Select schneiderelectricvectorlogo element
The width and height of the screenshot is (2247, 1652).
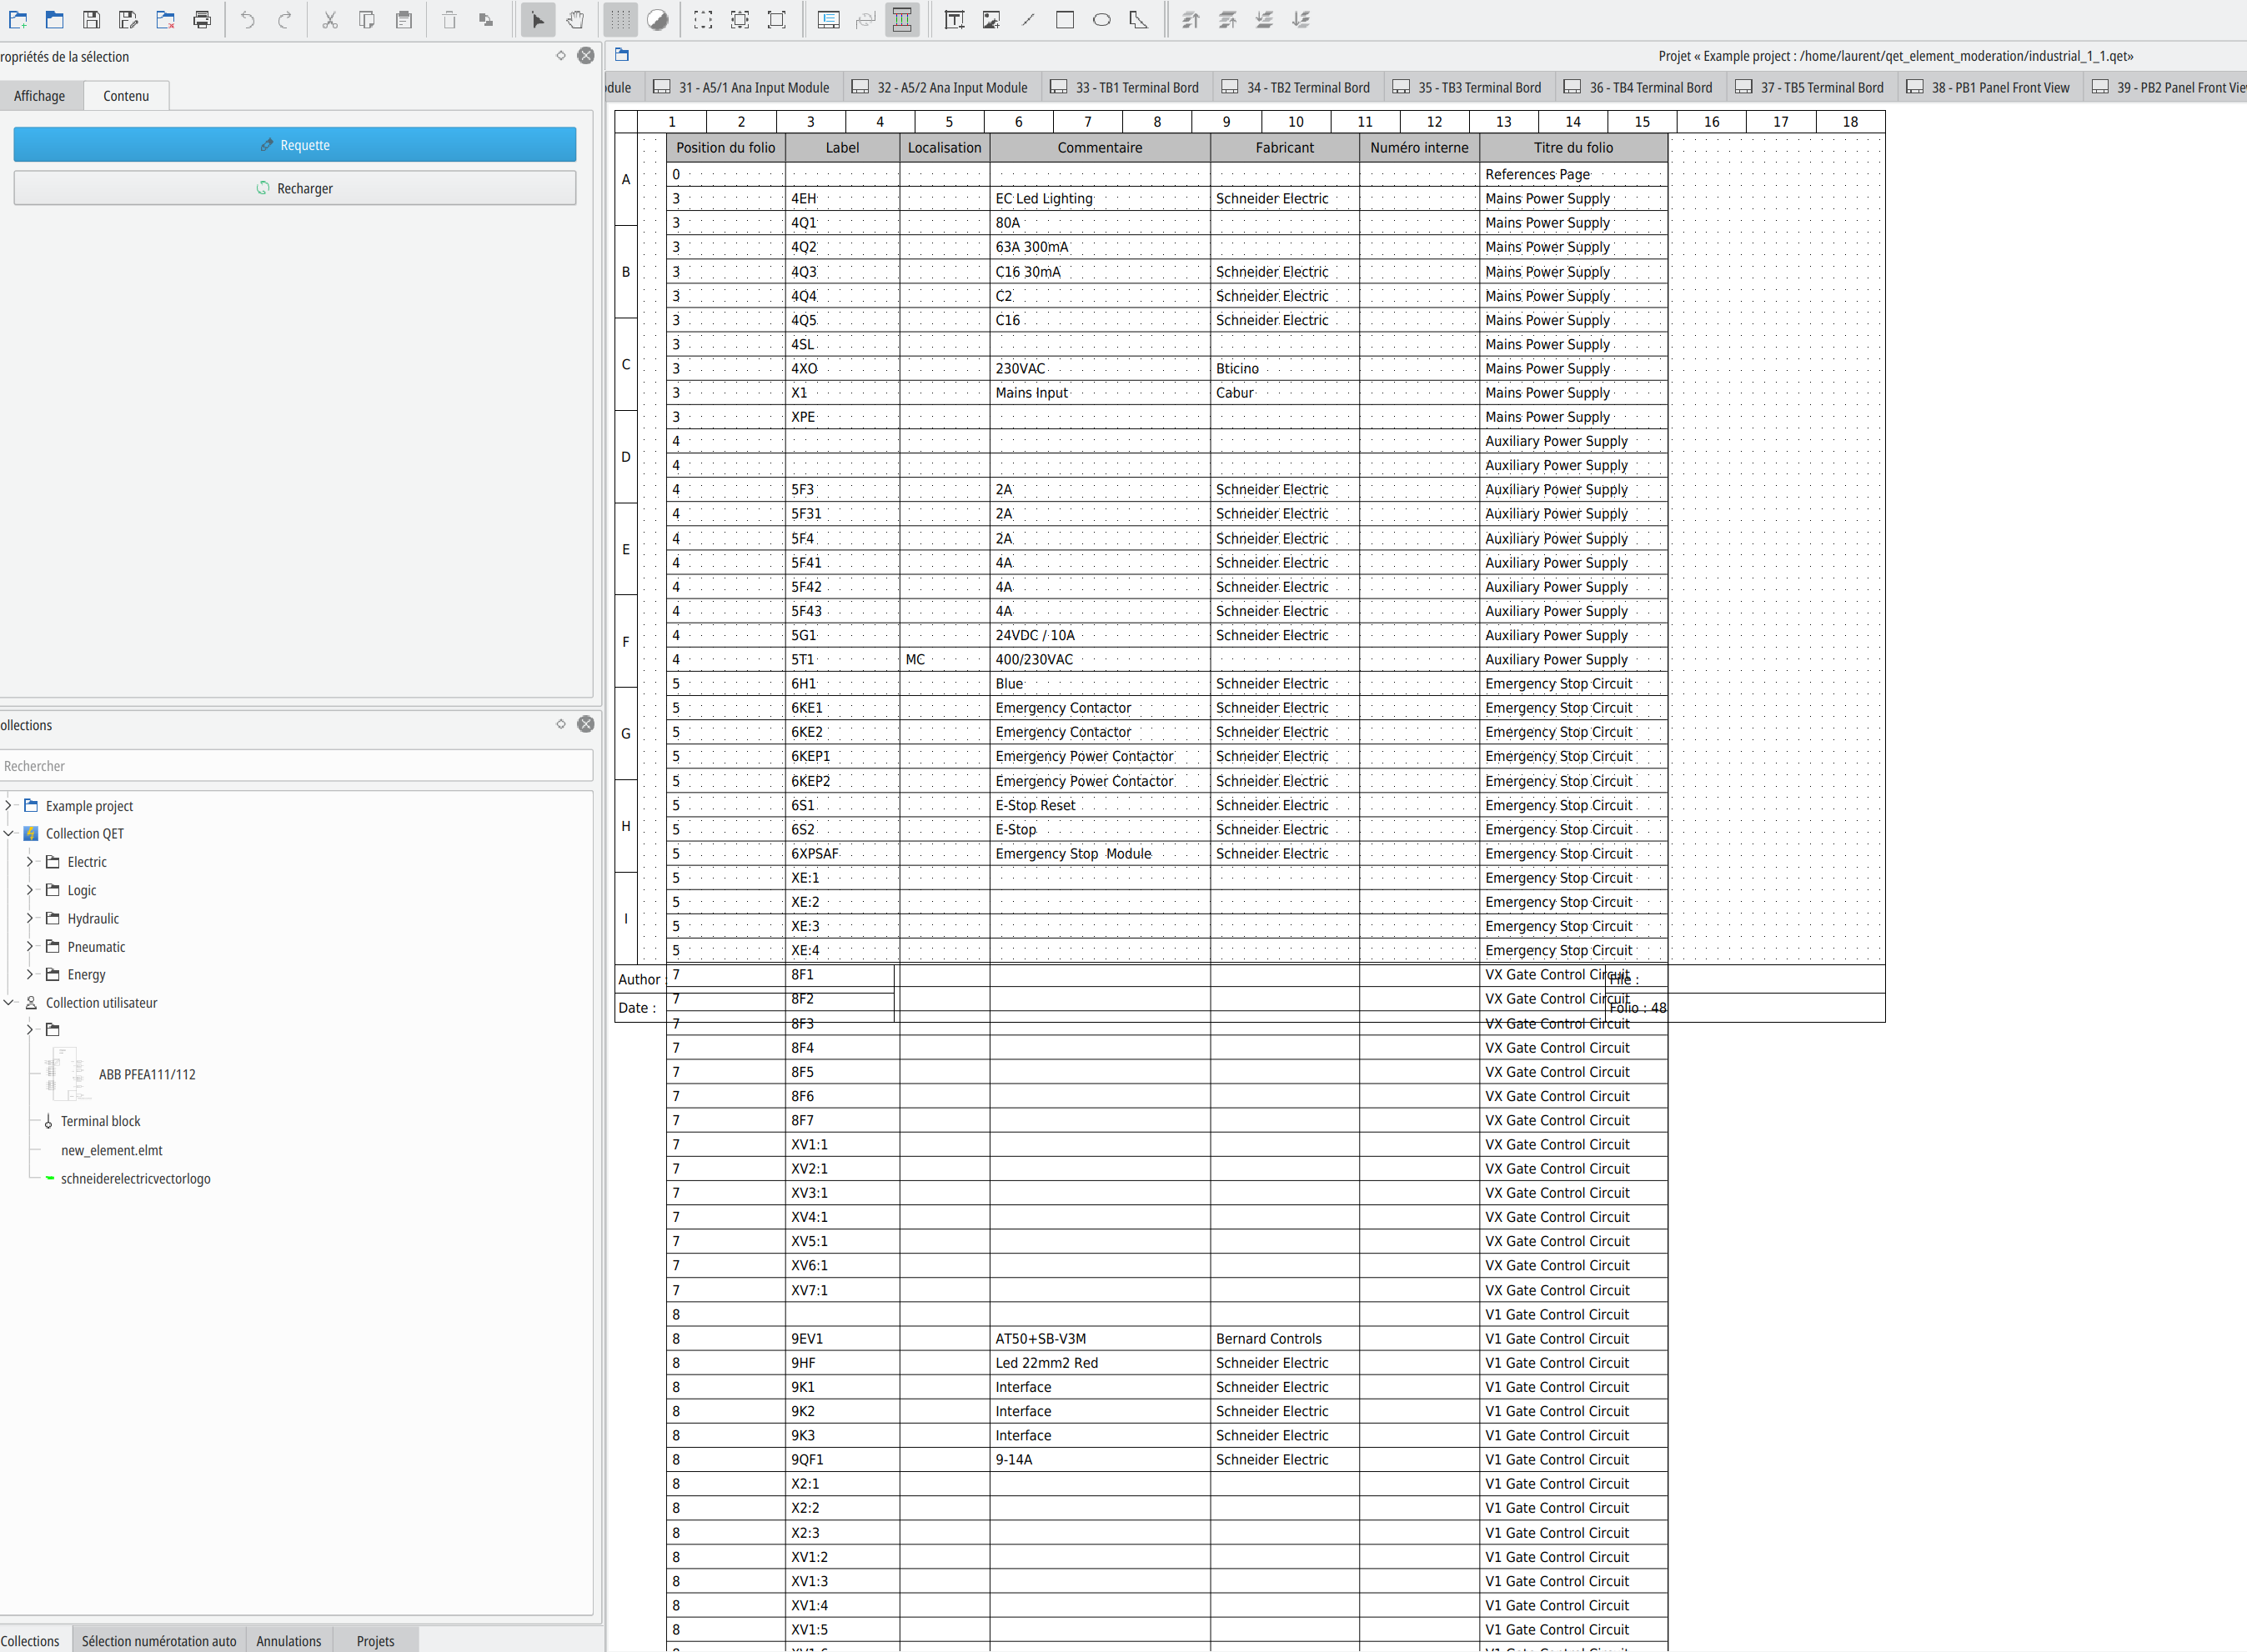click(135, 1179)
